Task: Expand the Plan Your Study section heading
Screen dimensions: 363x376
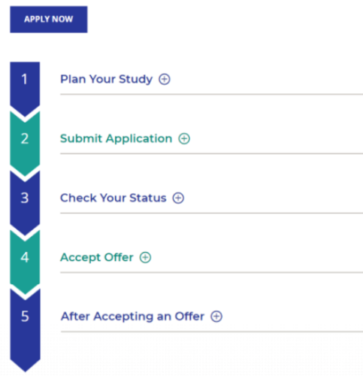Action: coord(107,79)
